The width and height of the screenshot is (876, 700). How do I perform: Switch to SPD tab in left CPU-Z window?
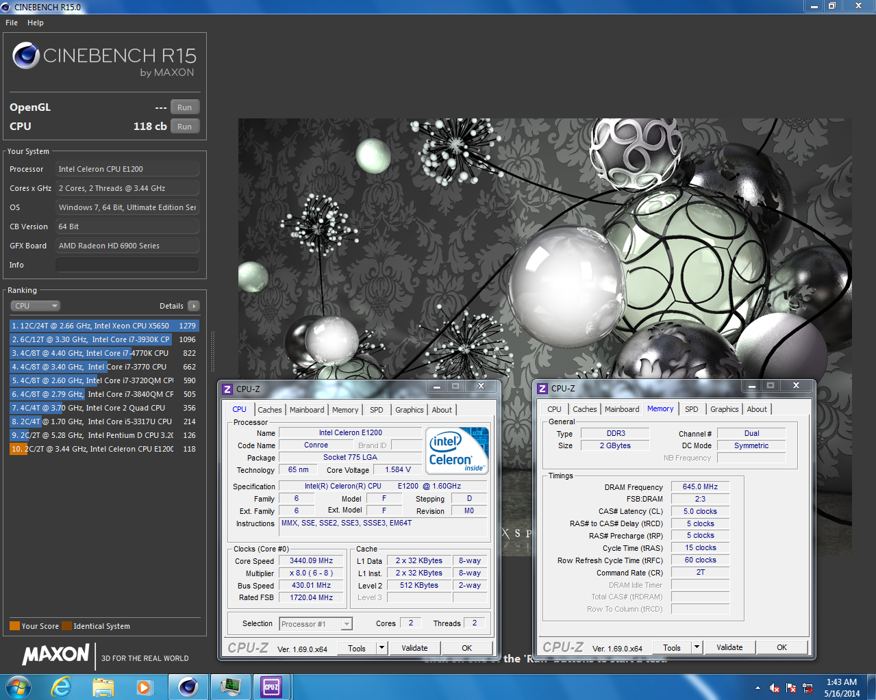(377, 410)
